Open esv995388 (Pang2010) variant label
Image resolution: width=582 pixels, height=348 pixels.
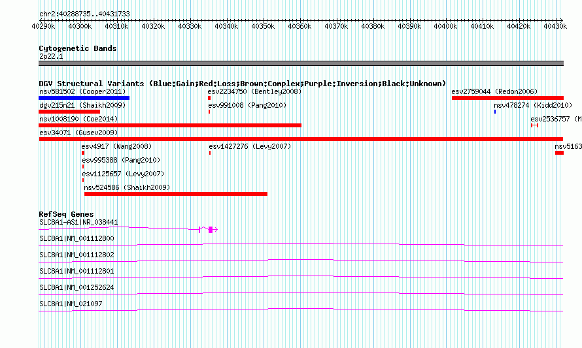tap(121, 160)
